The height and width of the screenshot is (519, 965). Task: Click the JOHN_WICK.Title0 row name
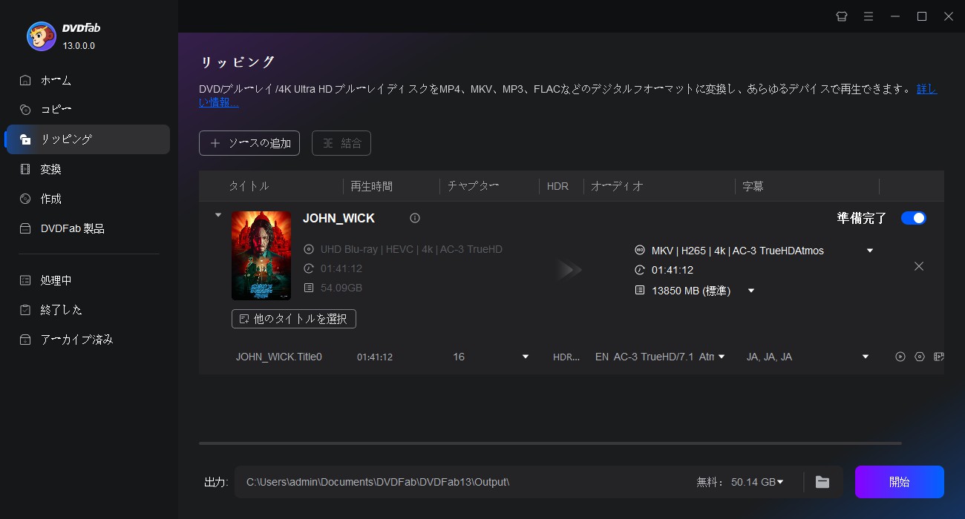(x=279, y=357)
